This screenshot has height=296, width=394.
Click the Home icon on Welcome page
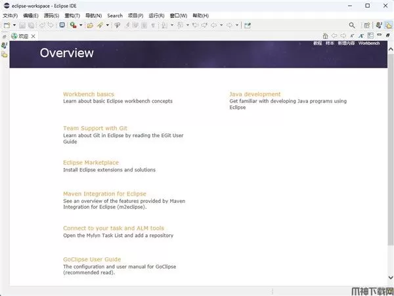325,35
